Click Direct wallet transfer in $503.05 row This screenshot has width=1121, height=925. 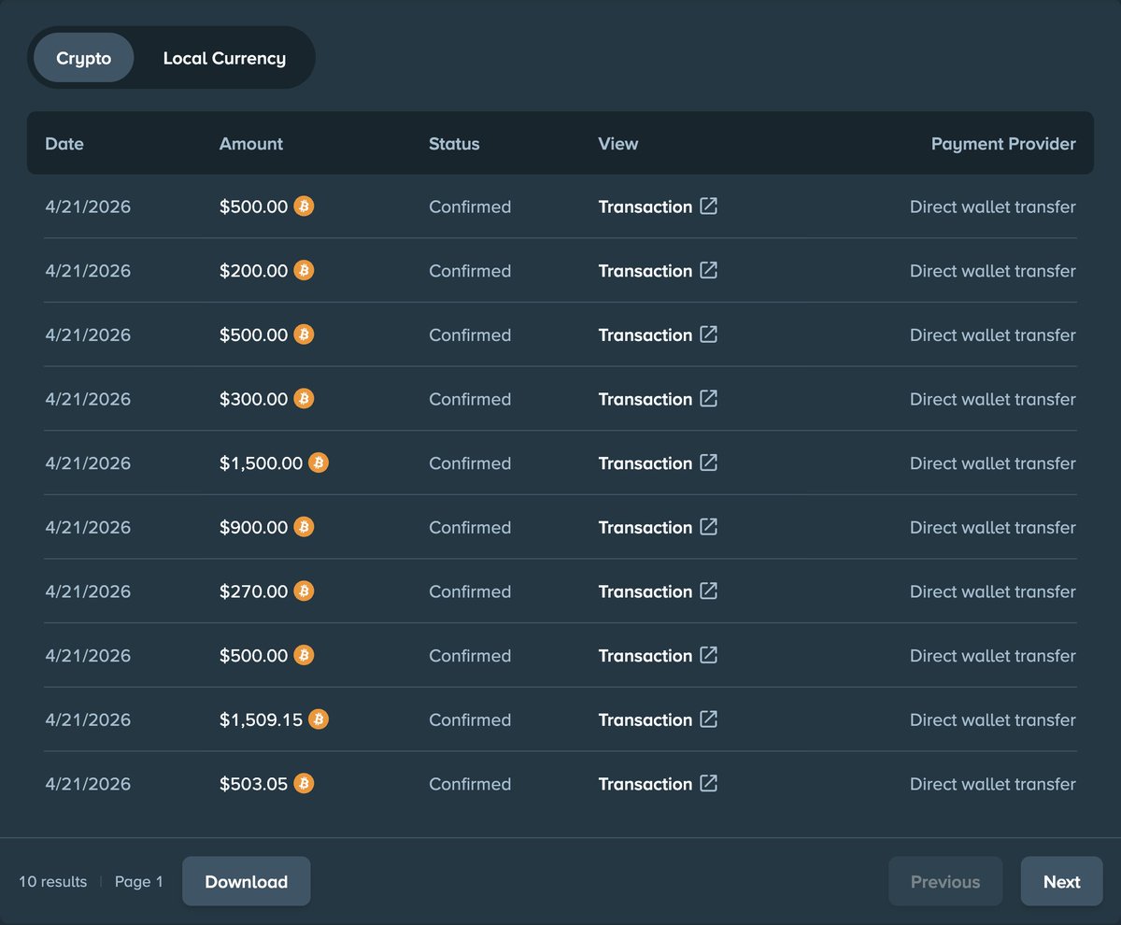pyautogui.click(x=993, y=784)
